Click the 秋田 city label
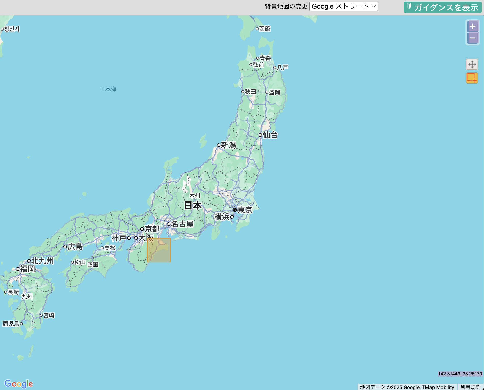484x390 pixels. coord(250,91)
